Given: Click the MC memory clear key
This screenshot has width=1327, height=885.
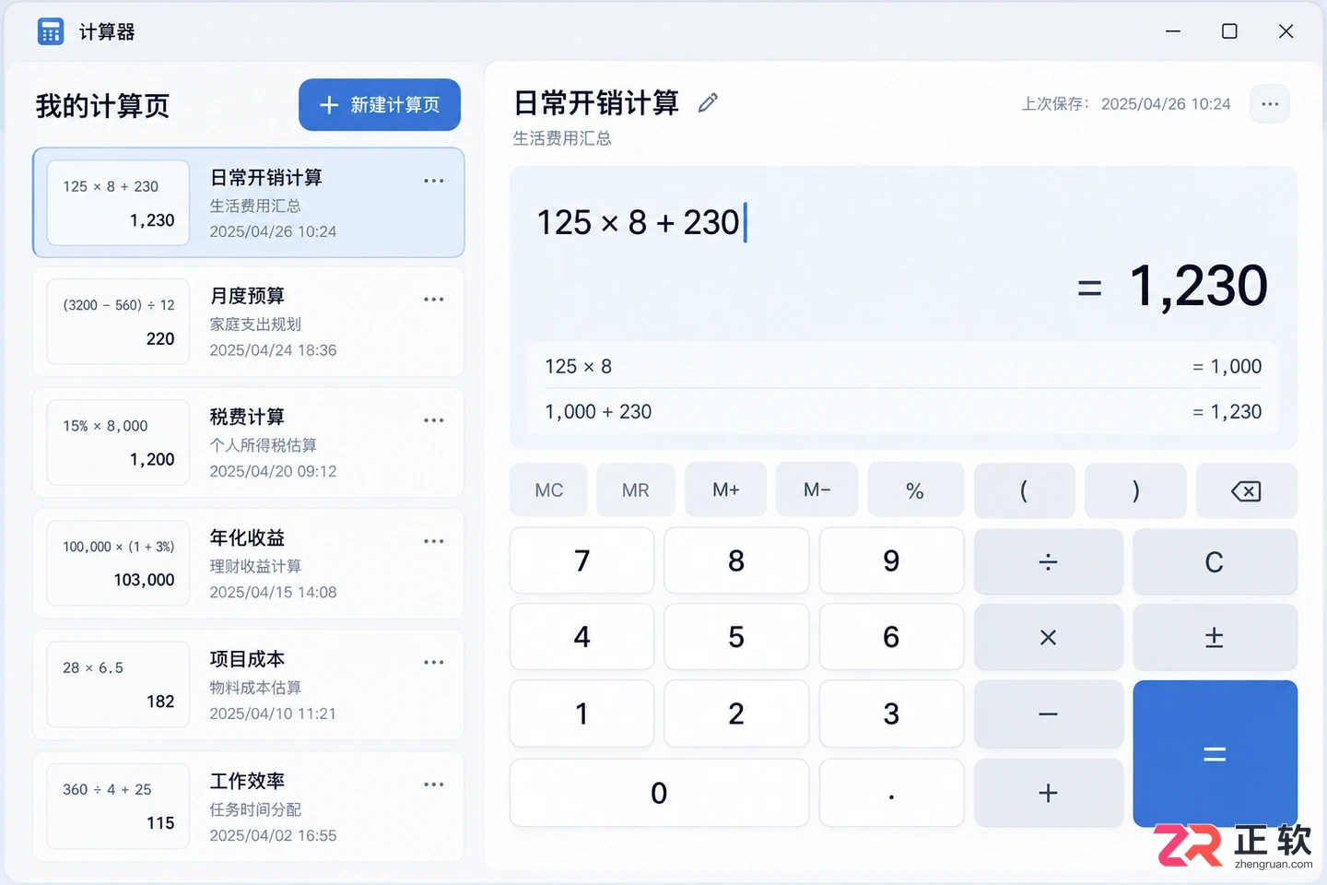Looking at the screenshot, I should 549,490.
